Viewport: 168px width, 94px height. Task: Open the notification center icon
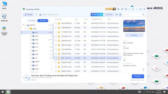point(165,92)
